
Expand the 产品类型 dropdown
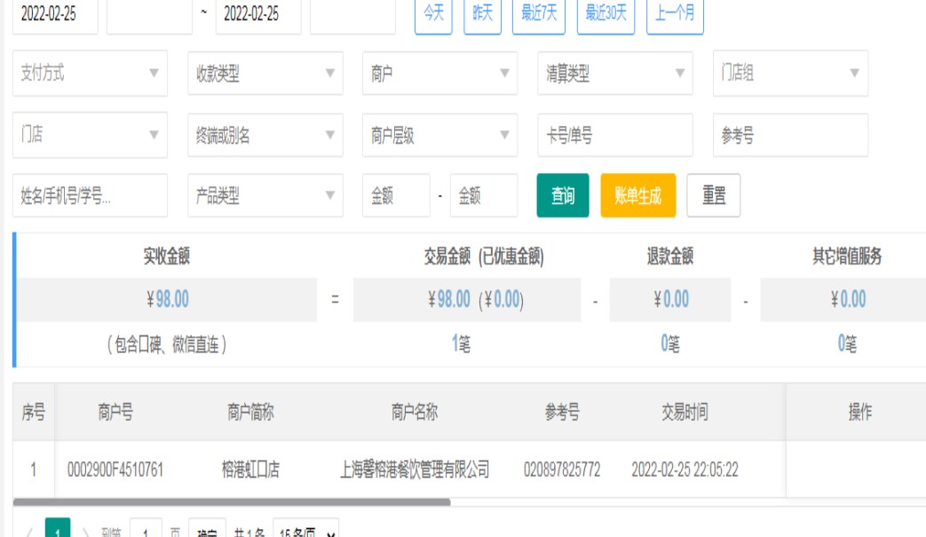pos(265,196)
